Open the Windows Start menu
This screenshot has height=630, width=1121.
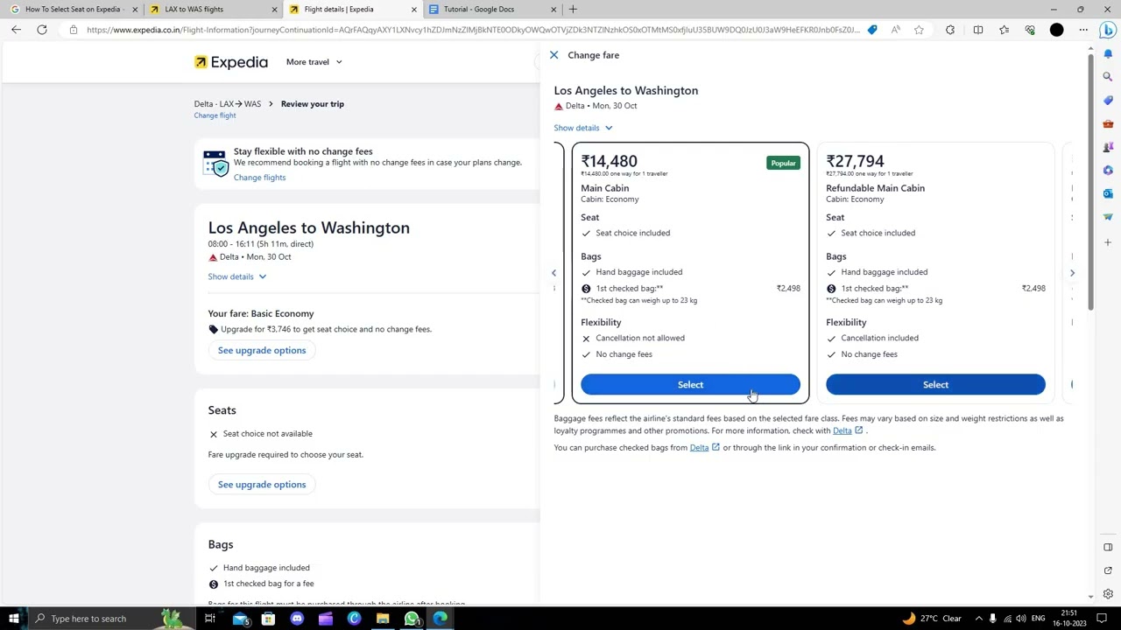point(14,619)
